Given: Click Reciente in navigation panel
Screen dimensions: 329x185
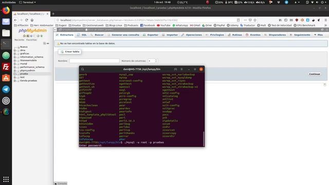Looking at the screenshot, I should click(20, 40).
